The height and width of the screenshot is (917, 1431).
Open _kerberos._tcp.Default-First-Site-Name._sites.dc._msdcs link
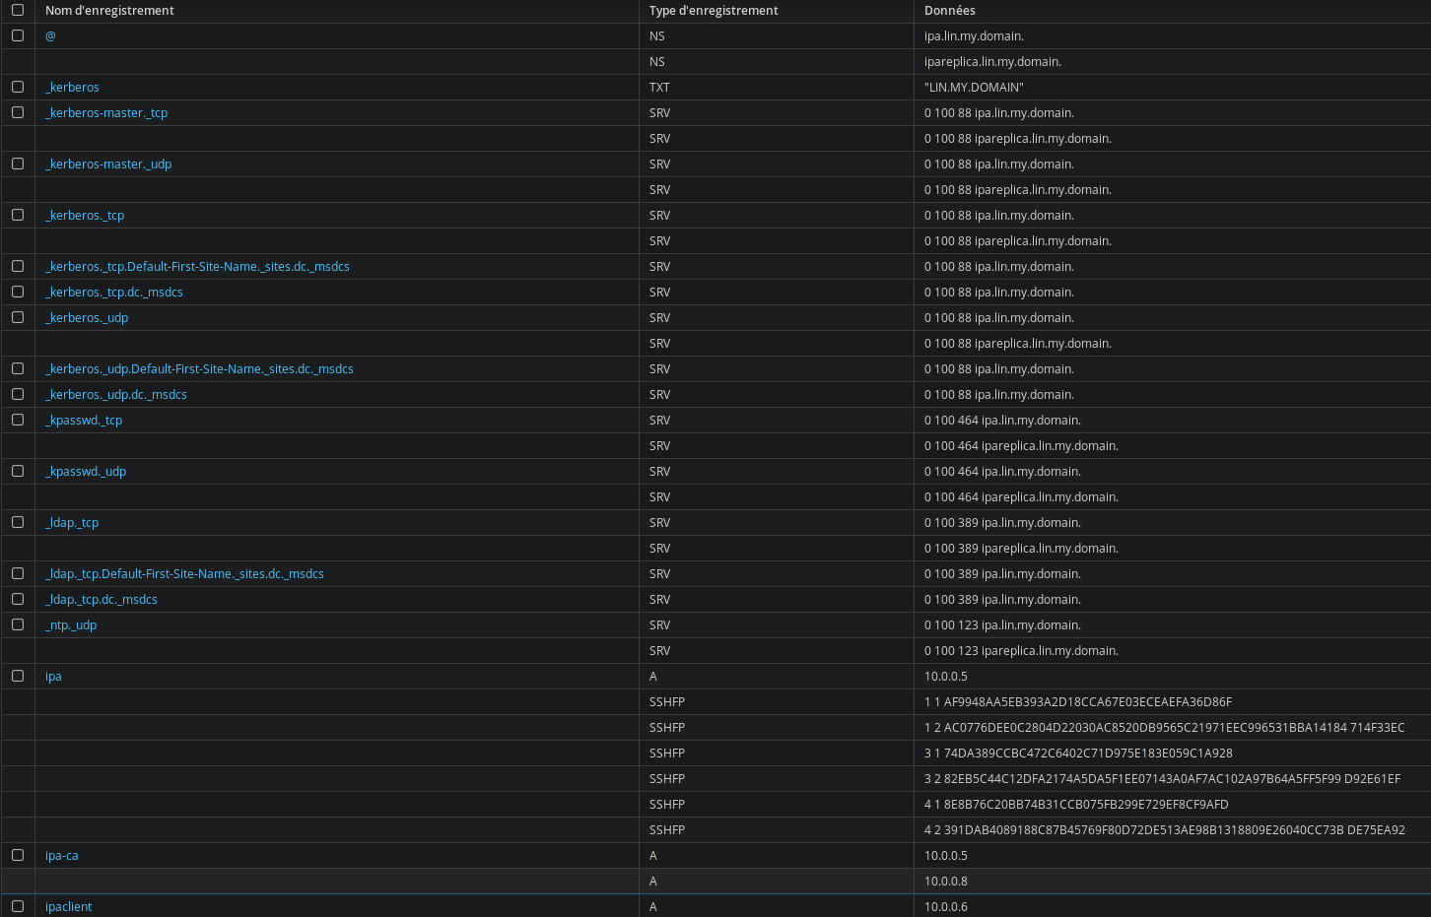click(x=197, y=266)
